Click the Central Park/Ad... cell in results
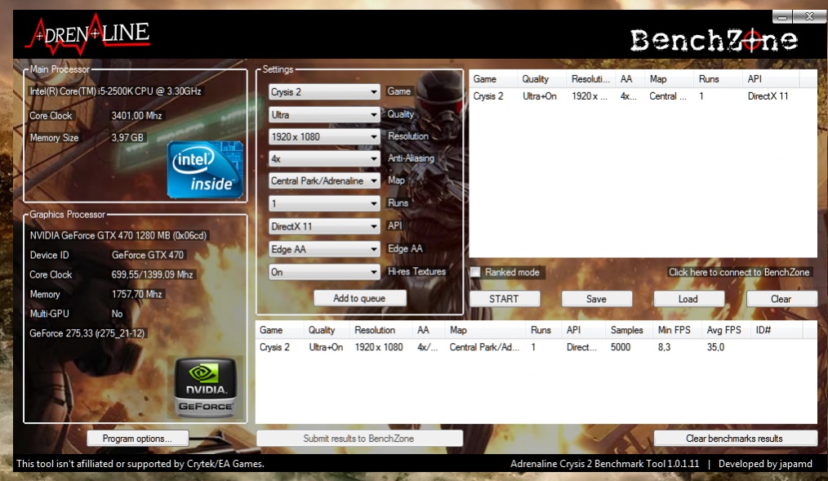Viewport: 828px width, 481px height. [x=484, y=347]
